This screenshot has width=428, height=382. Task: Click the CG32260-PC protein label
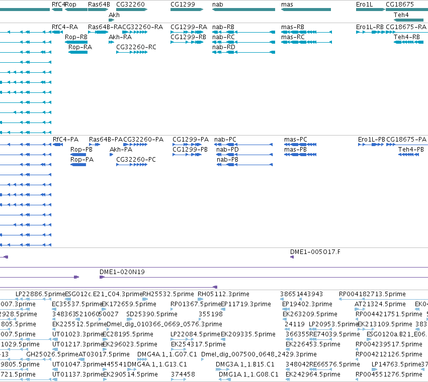(x=136, y=160)
